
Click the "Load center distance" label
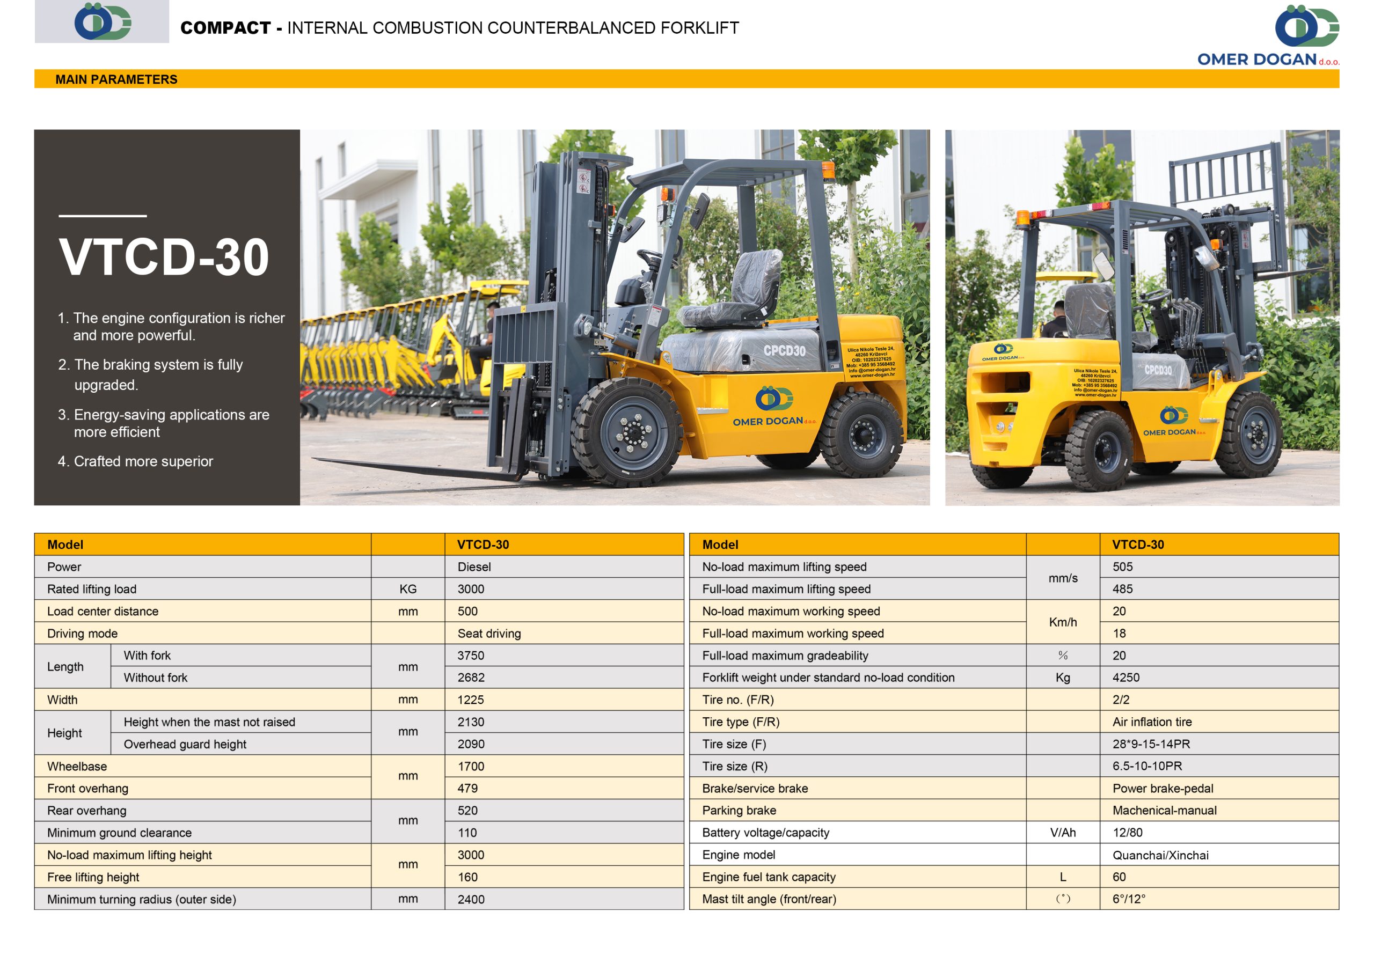[x=103, y=611]
